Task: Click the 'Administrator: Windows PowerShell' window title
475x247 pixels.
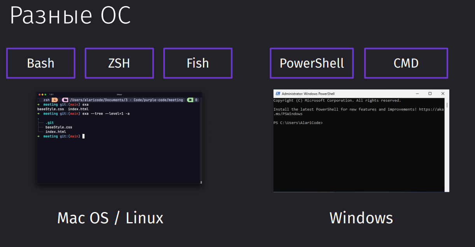Action: click(308, 94)
